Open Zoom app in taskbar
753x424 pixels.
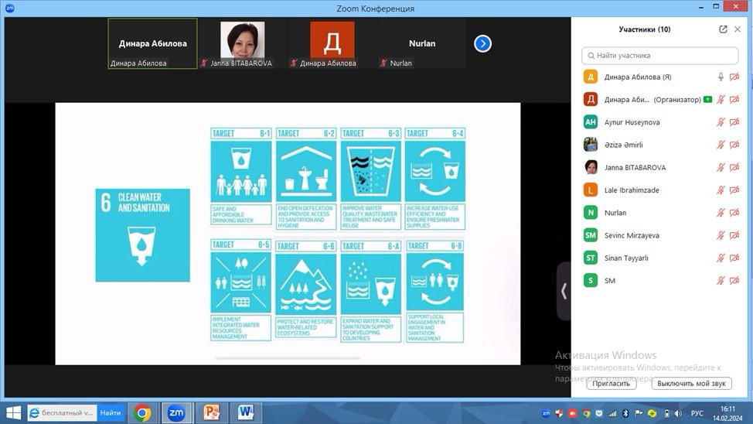point(176,412)
